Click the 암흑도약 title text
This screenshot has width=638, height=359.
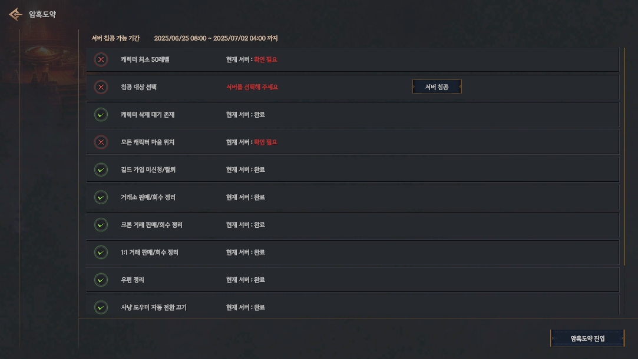click(x=42, y=14)
